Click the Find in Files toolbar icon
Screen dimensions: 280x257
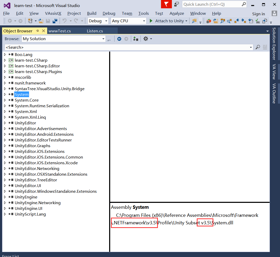tap(194, 21)
